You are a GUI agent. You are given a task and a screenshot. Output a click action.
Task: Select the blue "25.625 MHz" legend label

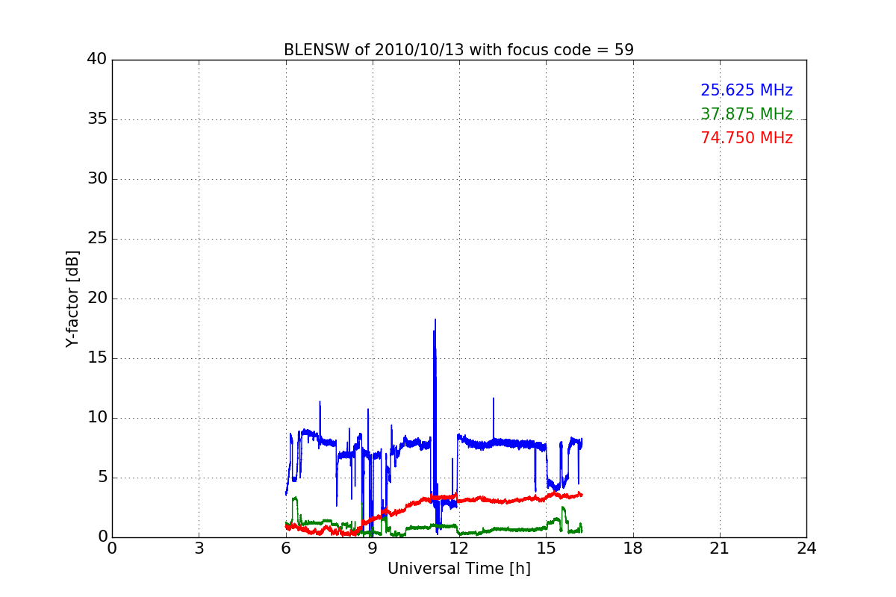click(x=747, y=90)
